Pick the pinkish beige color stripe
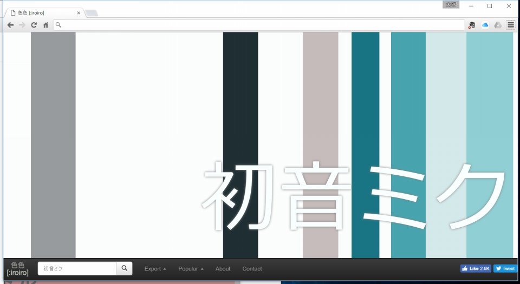 pos(320,145)
